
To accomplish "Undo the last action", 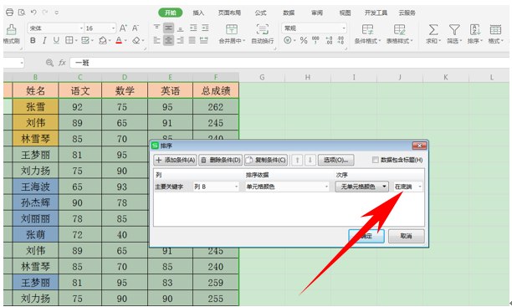I will tap(33, 13).
